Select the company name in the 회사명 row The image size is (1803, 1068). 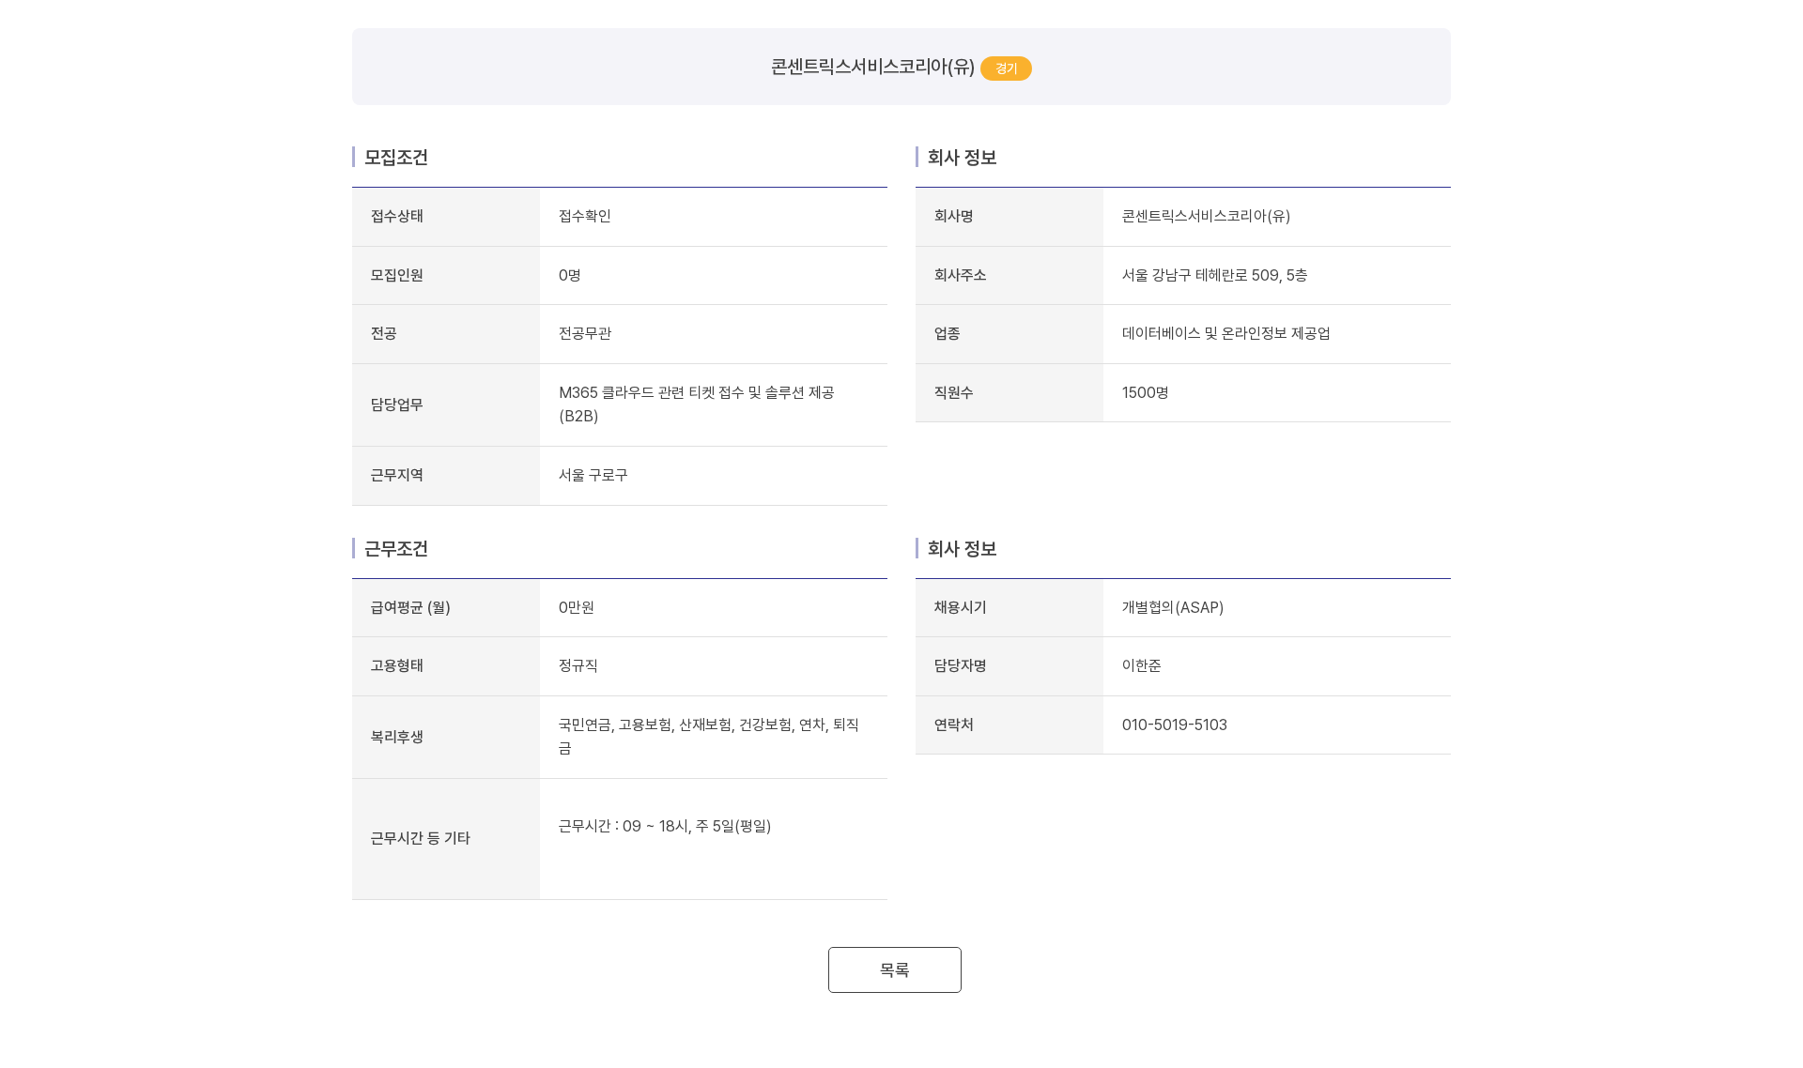[x=1206, y=216]
